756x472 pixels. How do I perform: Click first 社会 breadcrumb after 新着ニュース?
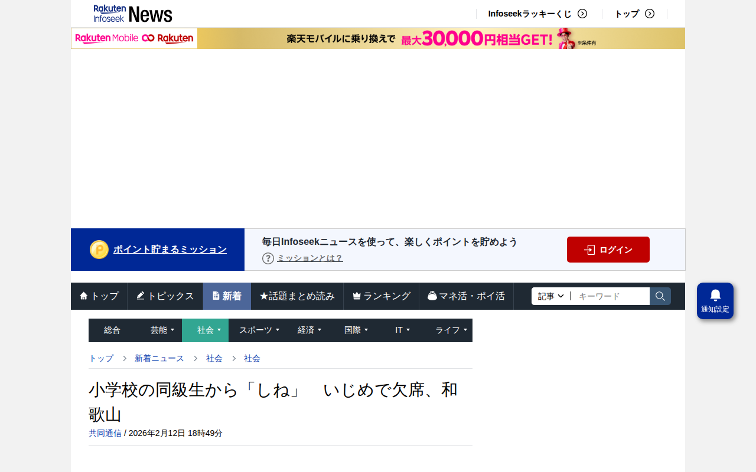[x=214, y=358]
